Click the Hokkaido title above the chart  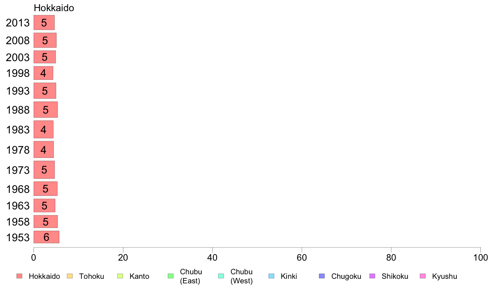tap(54, 8)
